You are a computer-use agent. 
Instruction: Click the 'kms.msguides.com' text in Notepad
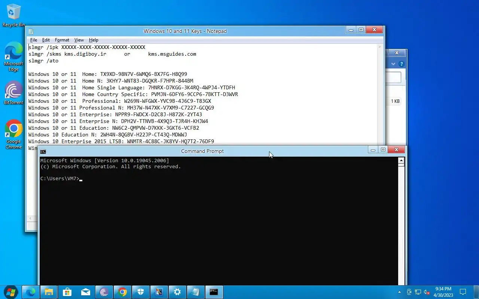[x=172, y=54]
